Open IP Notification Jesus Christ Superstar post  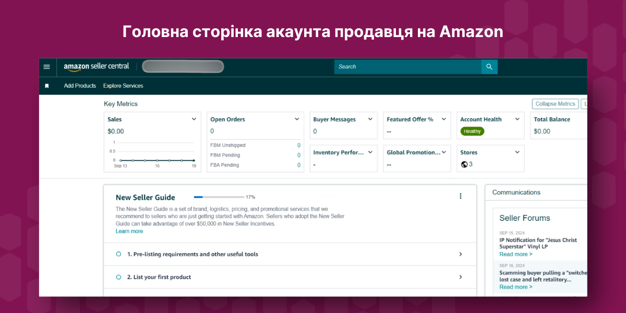[538, 244]
